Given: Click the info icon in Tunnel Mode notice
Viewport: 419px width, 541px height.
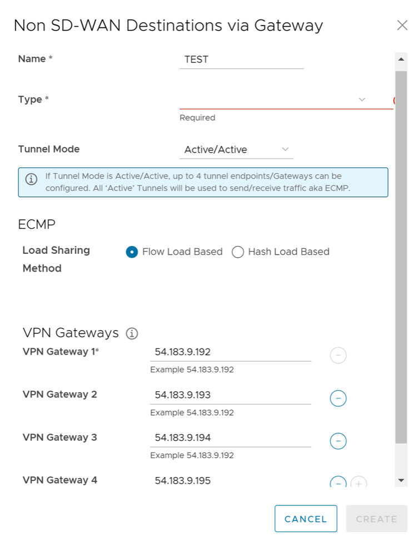Looking at the screenshot, I should tap(32, 179).
